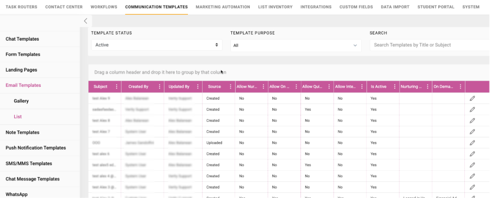This screenshot has width=490, height=198.
Task: Open the List view under Email Templates
Action: 17,117
